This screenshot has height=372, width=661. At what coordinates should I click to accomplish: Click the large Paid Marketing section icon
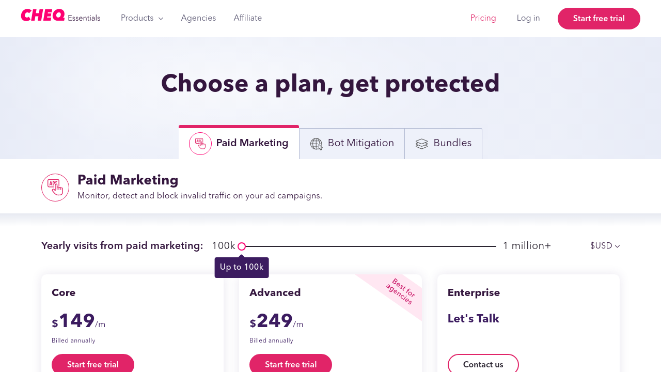click(55, 188)
